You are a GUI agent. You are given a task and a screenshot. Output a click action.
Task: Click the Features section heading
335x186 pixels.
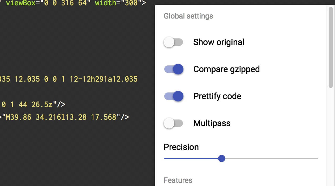click(x=178, y=180)
